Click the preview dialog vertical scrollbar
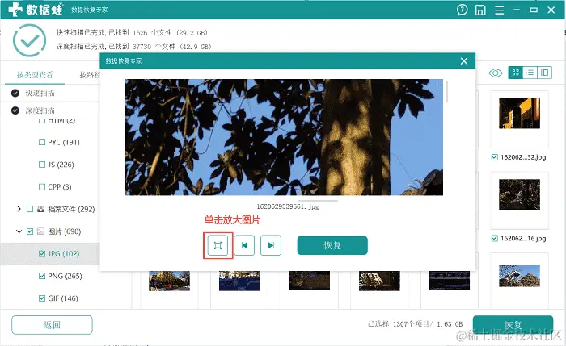The image size is (566, 346). pyautogui.click(x=447, y=92)
